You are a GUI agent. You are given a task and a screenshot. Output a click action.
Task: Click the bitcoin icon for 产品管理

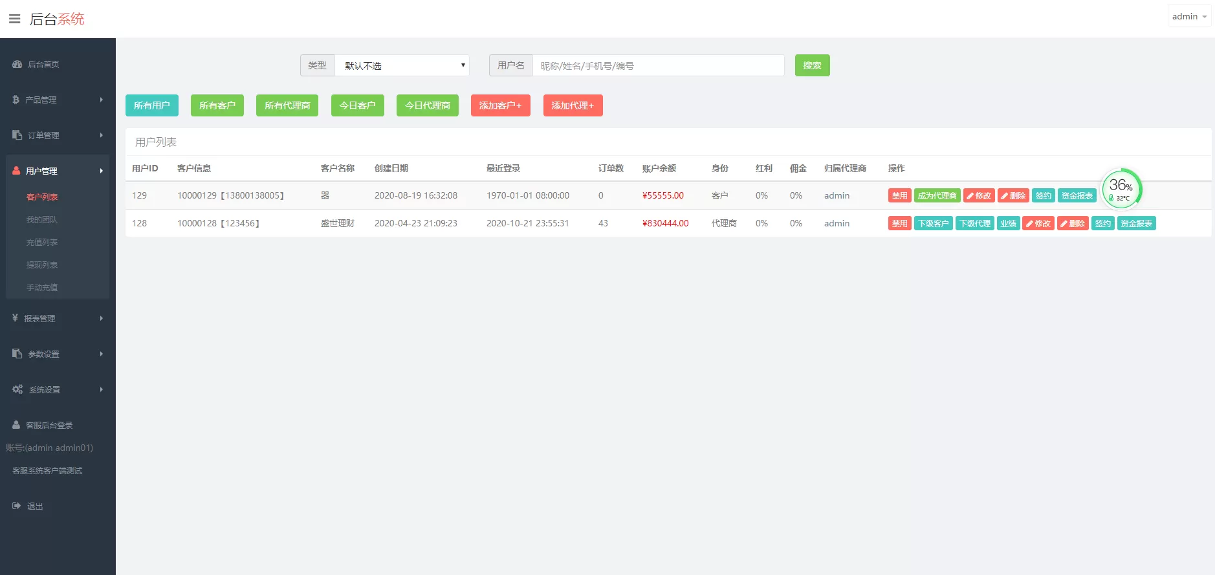(16, 100)
